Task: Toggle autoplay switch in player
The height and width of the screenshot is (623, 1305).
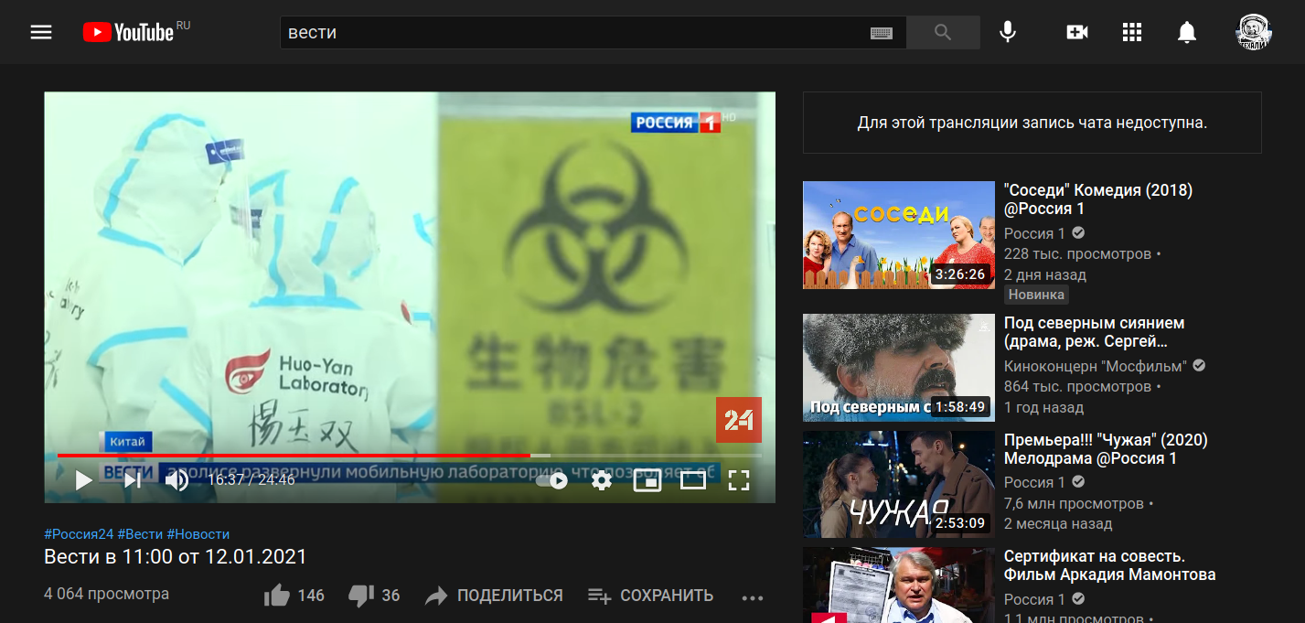Action: (551, 480)
